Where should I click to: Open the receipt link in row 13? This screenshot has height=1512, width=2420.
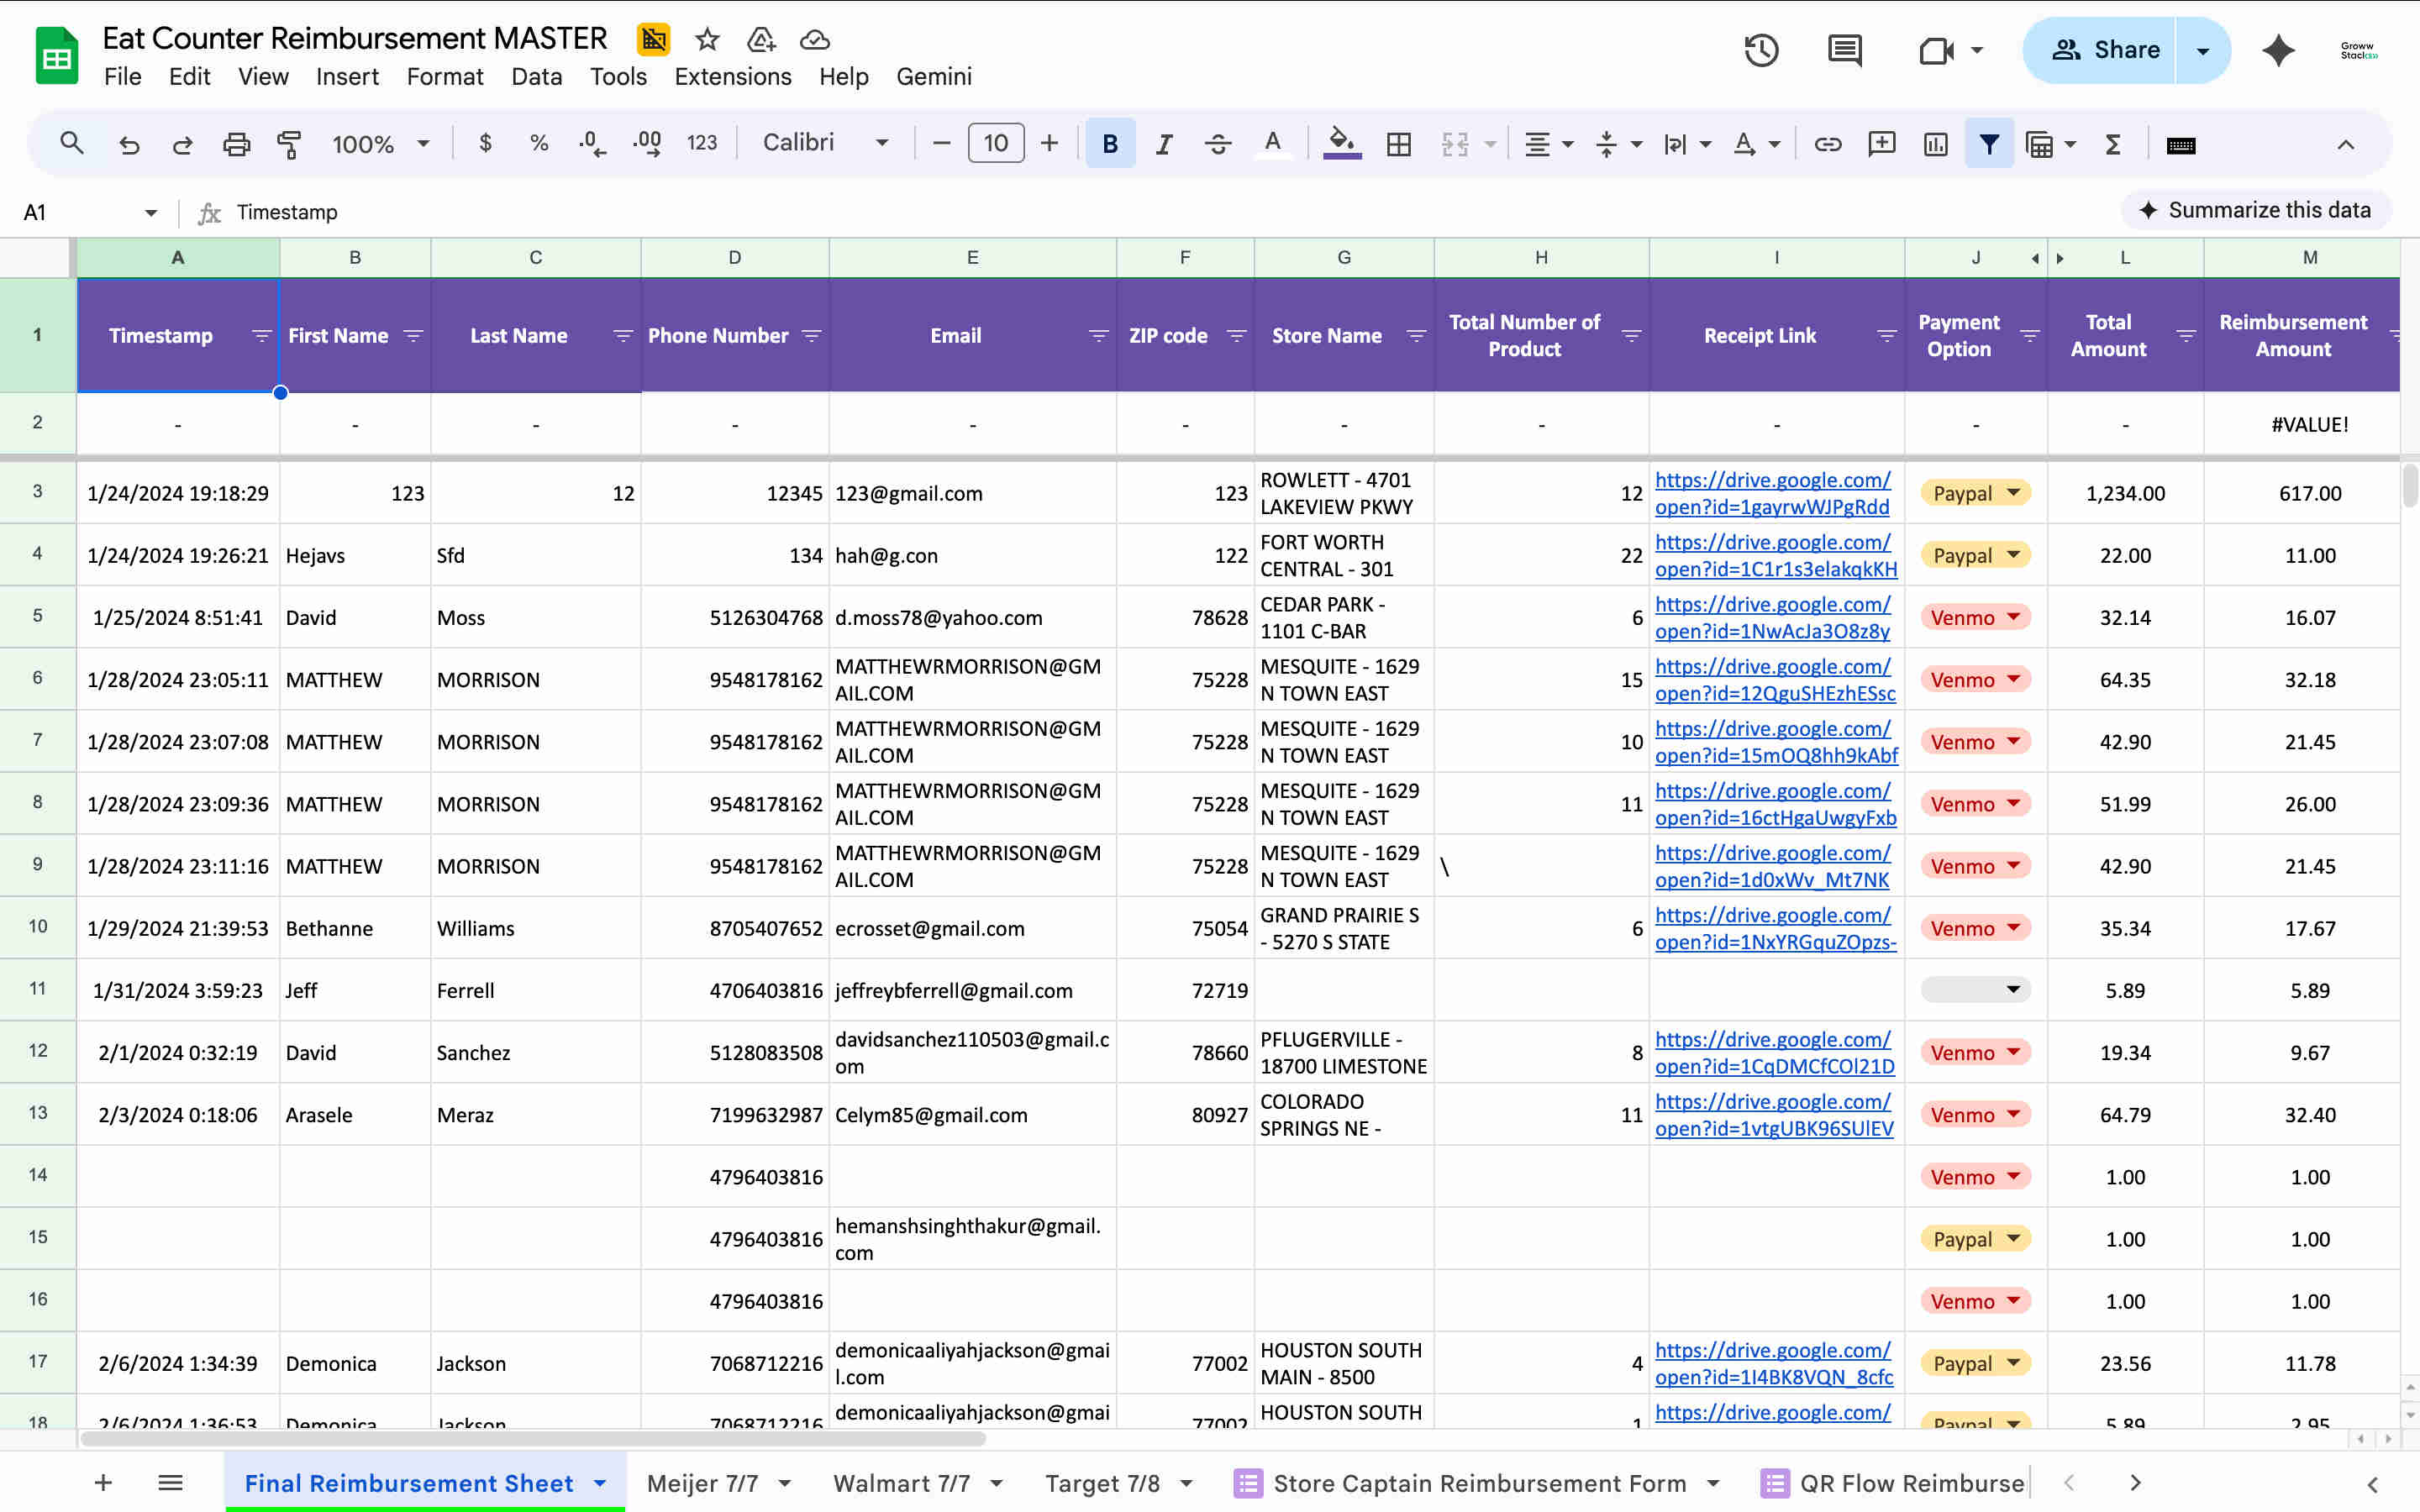tap(1775, 1115)
